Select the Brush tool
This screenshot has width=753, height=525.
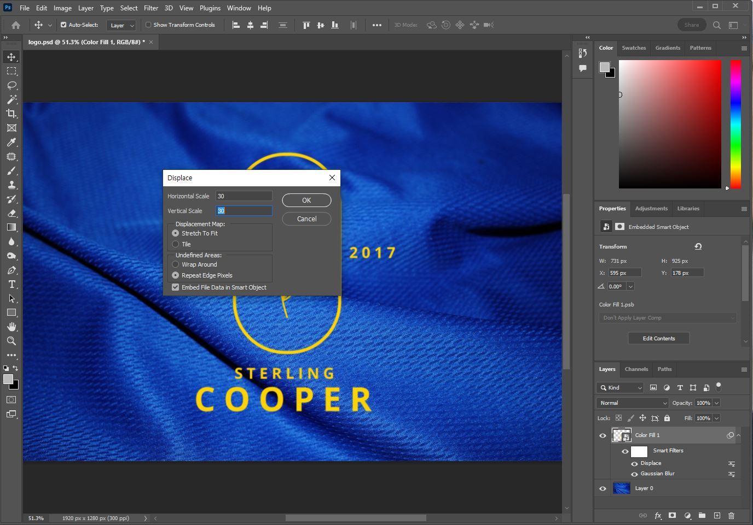[x=11, y=170]
